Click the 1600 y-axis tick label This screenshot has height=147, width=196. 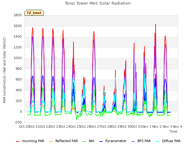pyautogui.click(x=18, y=26)
